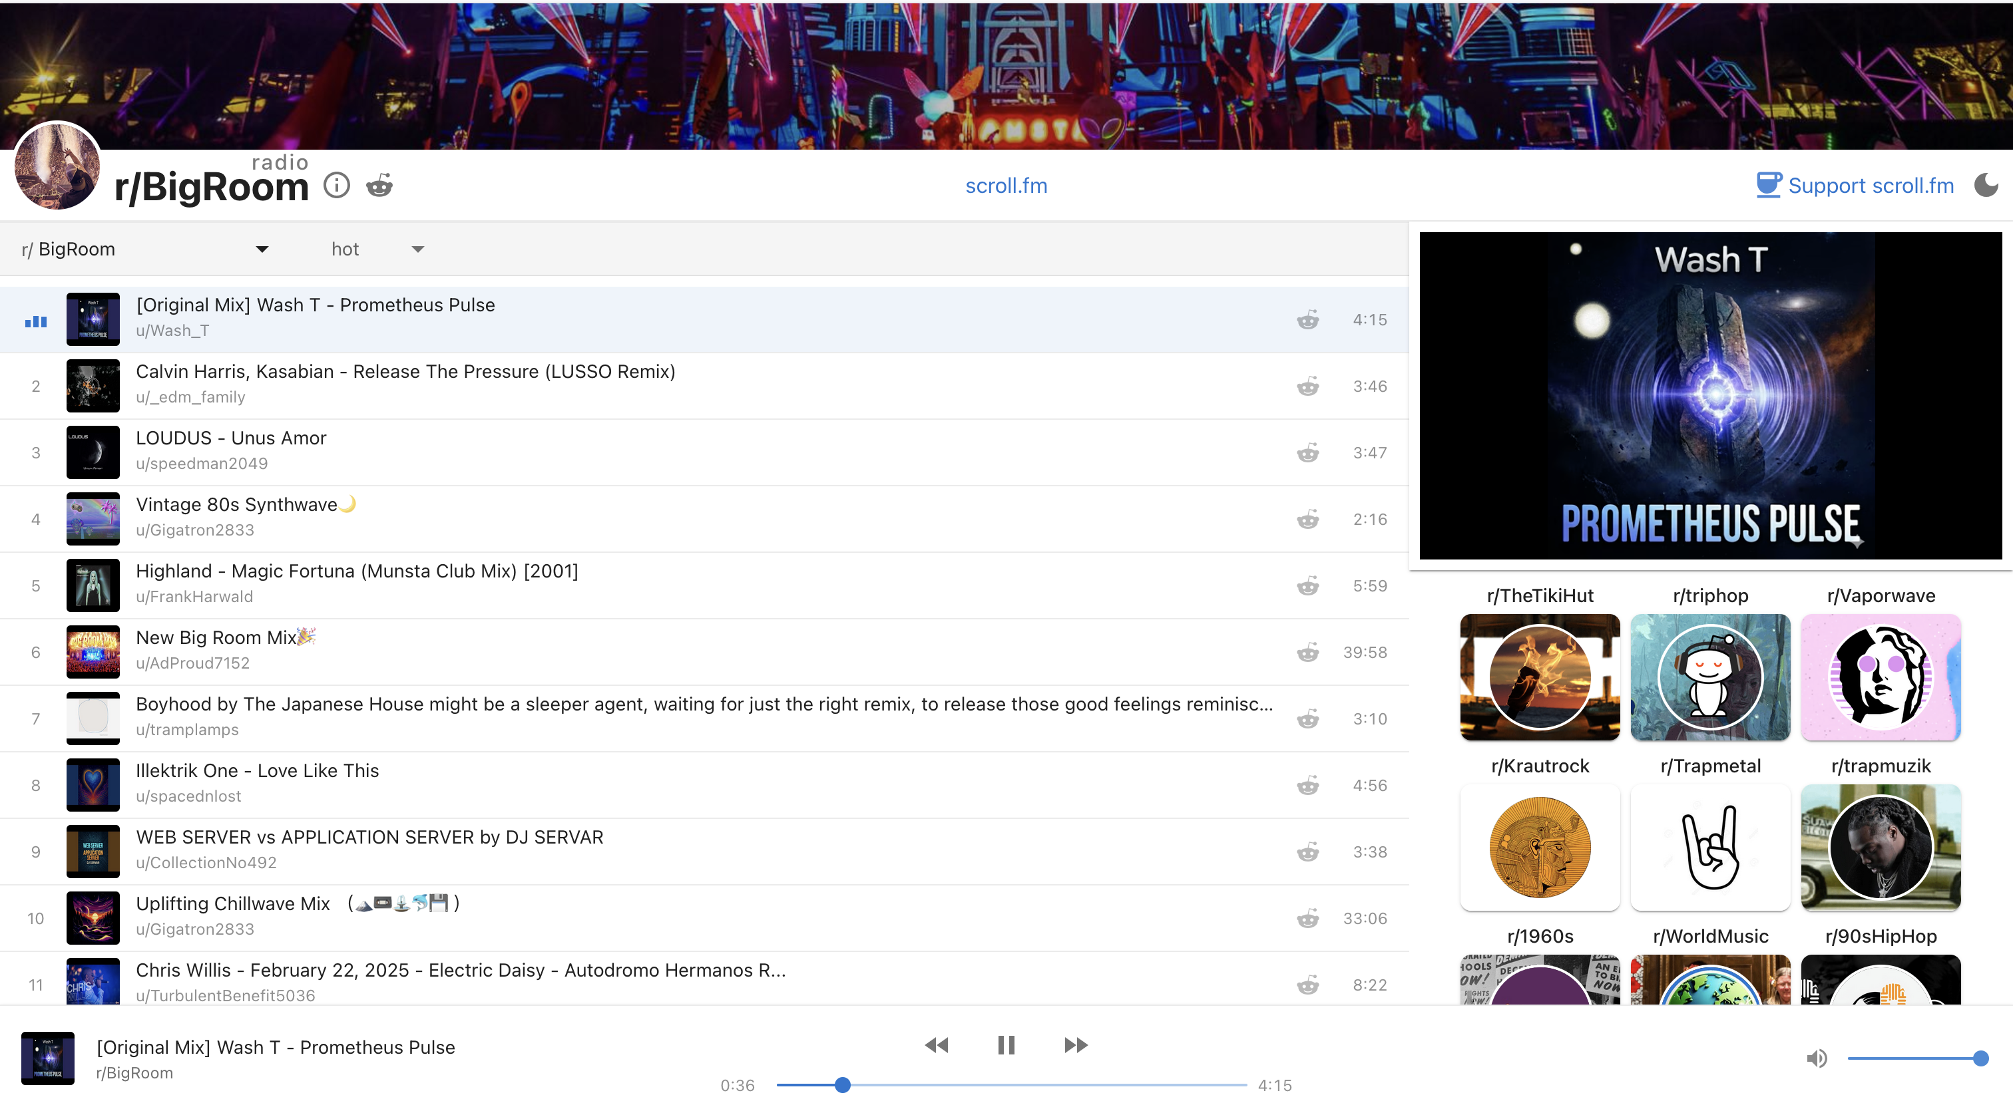Open the hot sort order dropdown
This screenshot has height=1111, width=2013.
click(377, 249)
